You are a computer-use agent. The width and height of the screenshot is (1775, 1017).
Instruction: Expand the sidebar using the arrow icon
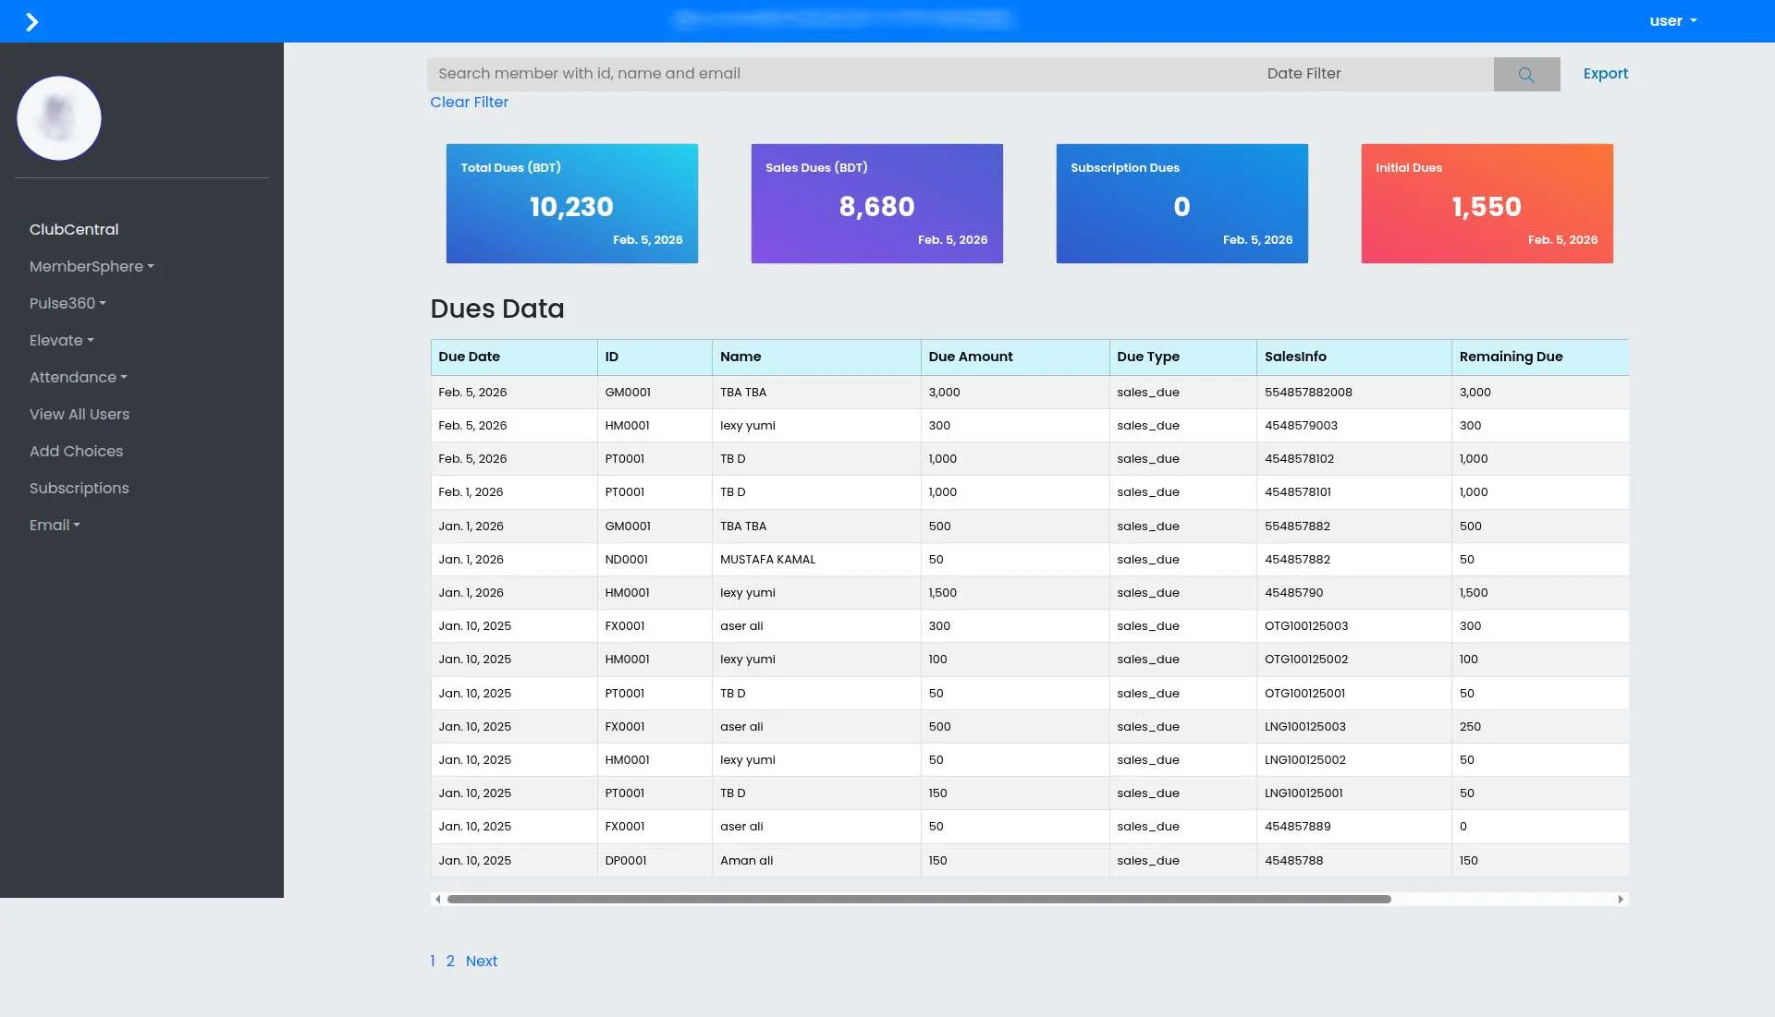33,21
